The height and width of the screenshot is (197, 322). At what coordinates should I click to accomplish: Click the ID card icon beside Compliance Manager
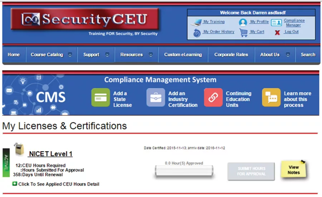coord(277,23)
